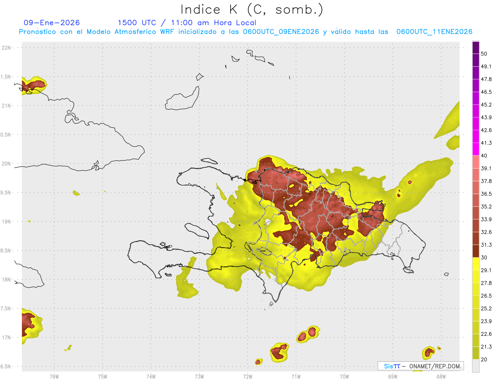Screen dimensions: 495x382
Task: Click the longitude axis label '73W'
Action: (x=199, y=376)
